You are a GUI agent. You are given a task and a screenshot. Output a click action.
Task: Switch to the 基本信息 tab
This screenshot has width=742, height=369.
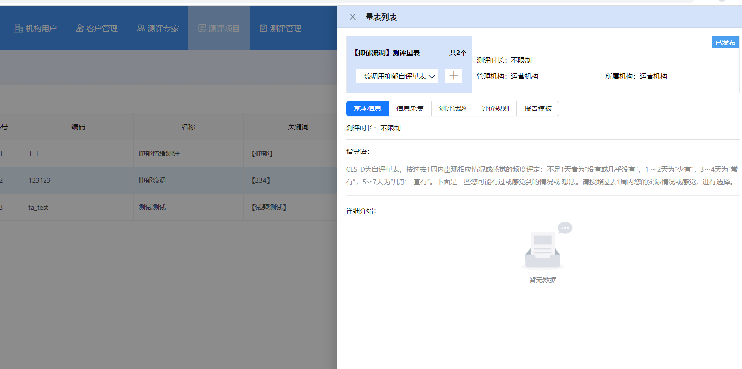click(367, 109)
